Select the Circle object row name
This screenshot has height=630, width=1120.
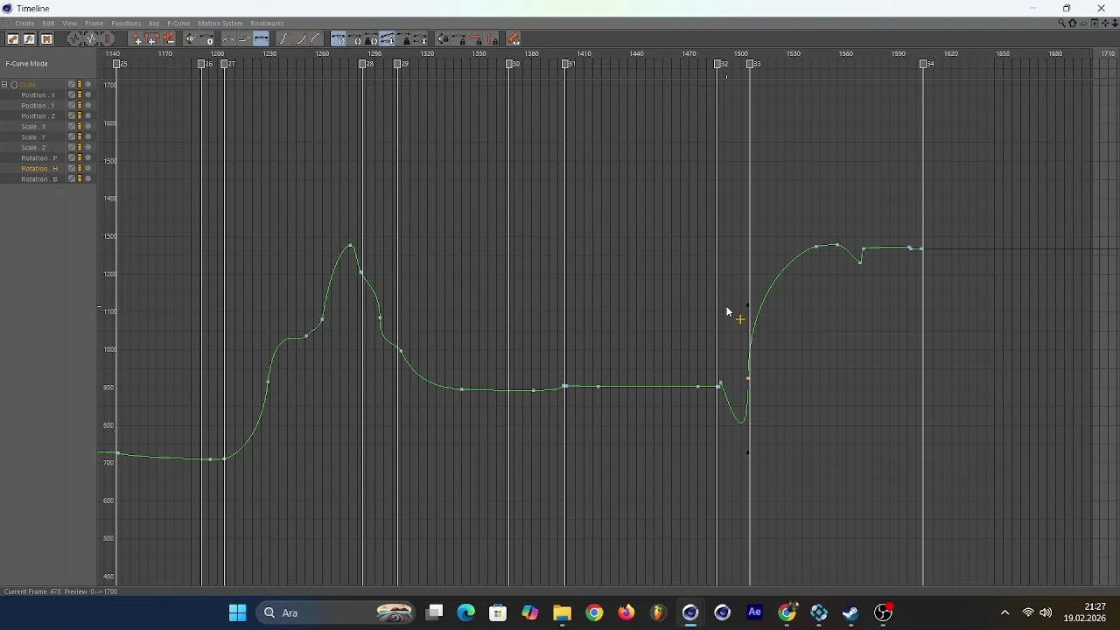pos(27,85)
